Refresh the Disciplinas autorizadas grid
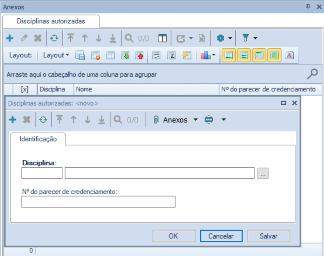Viewport: 324px width, 256px height. 54,38
